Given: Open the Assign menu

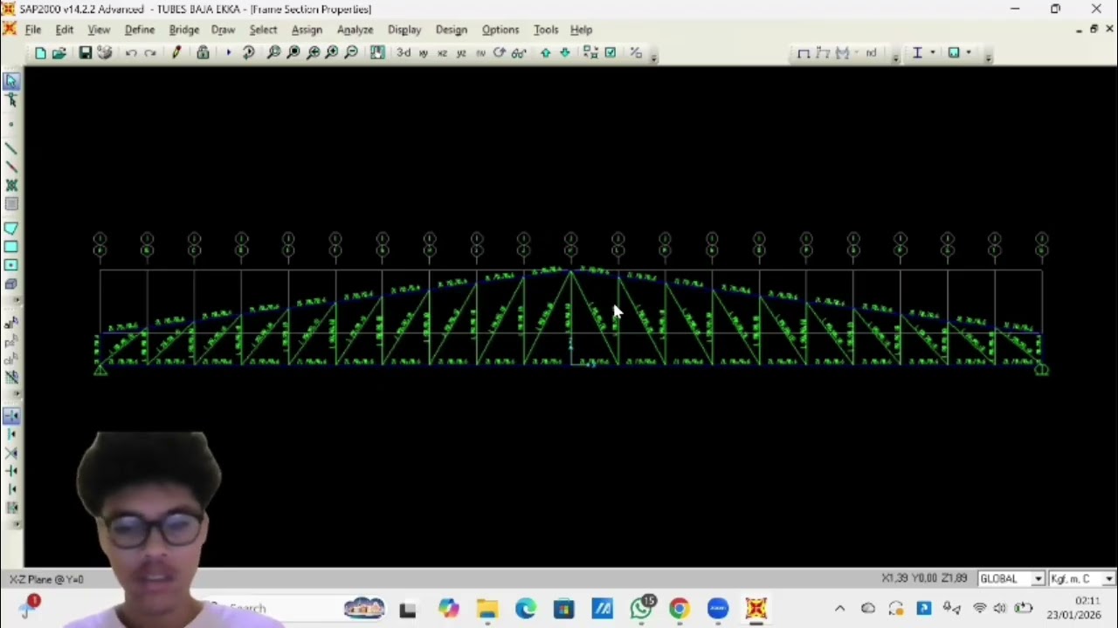Looking at the screenshot, I should (307, 30).
